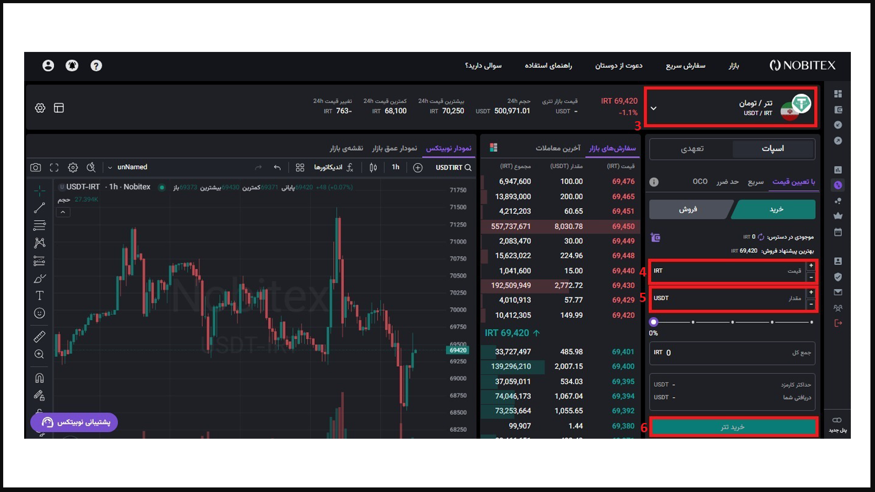Open chart settings gear in top bar
875x492 pixels.
[x=40, y=108]
